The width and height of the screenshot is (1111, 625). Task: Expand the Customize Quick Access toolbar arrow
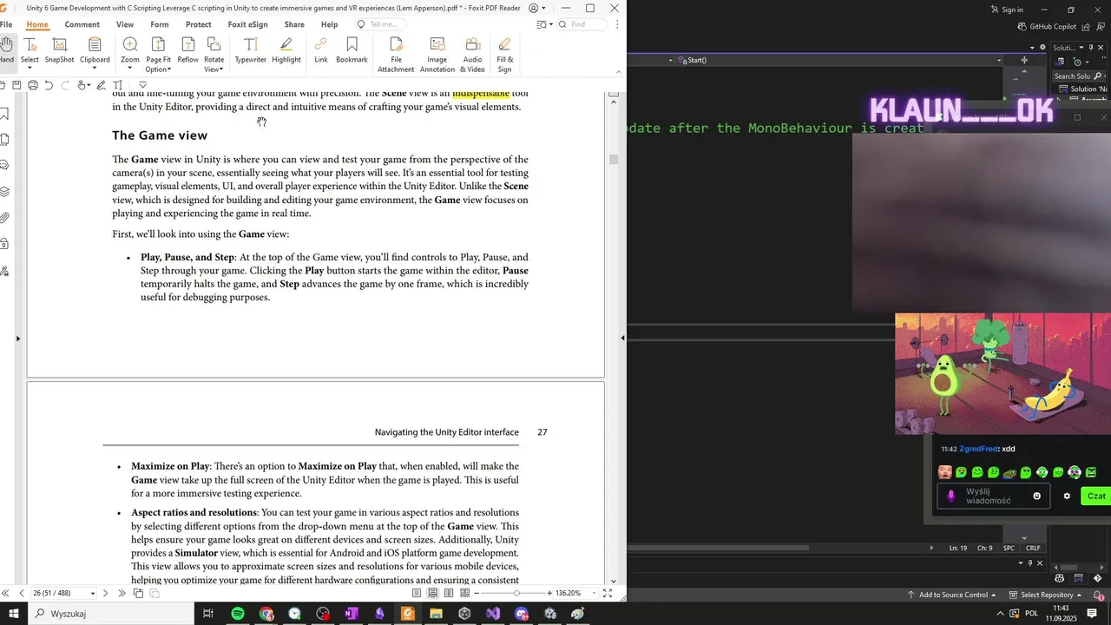point(143,85)
